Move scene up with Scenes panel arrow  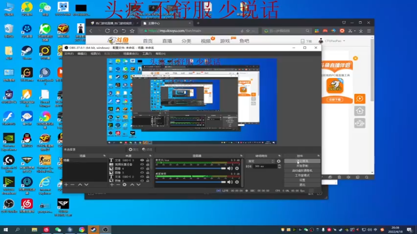80,185
